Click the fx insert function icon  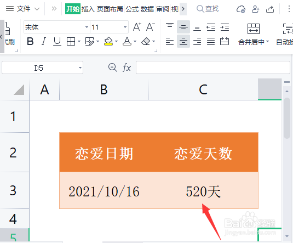click(127, 67)
